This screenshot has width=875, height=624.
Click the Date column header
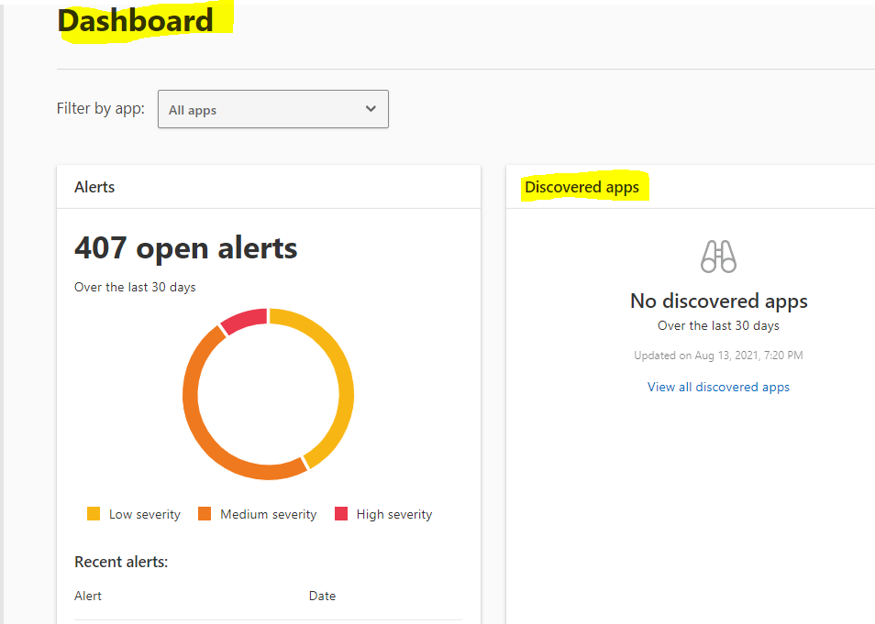(322, 596)
